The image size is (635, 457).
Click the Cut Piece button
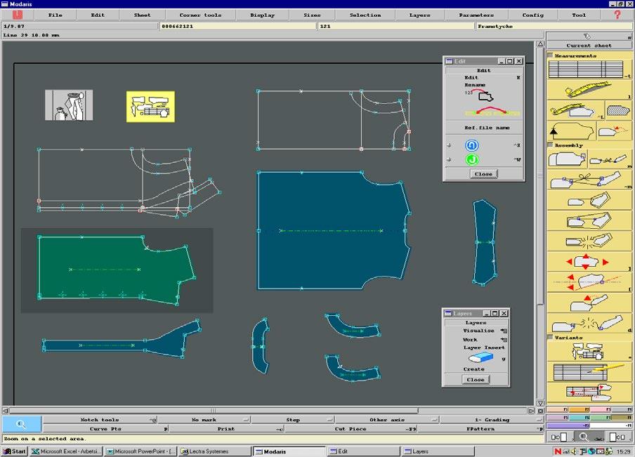(x=351, y=429)
